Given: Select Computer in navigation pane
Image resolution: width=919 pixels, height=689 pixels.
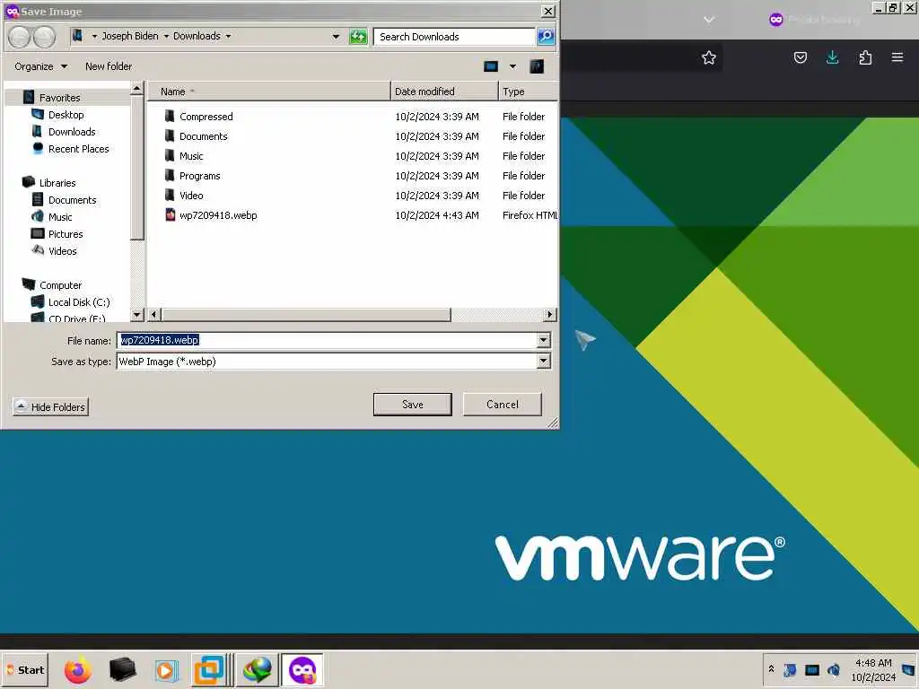Looking at the screenshot, I should click(x=60, y=284).
